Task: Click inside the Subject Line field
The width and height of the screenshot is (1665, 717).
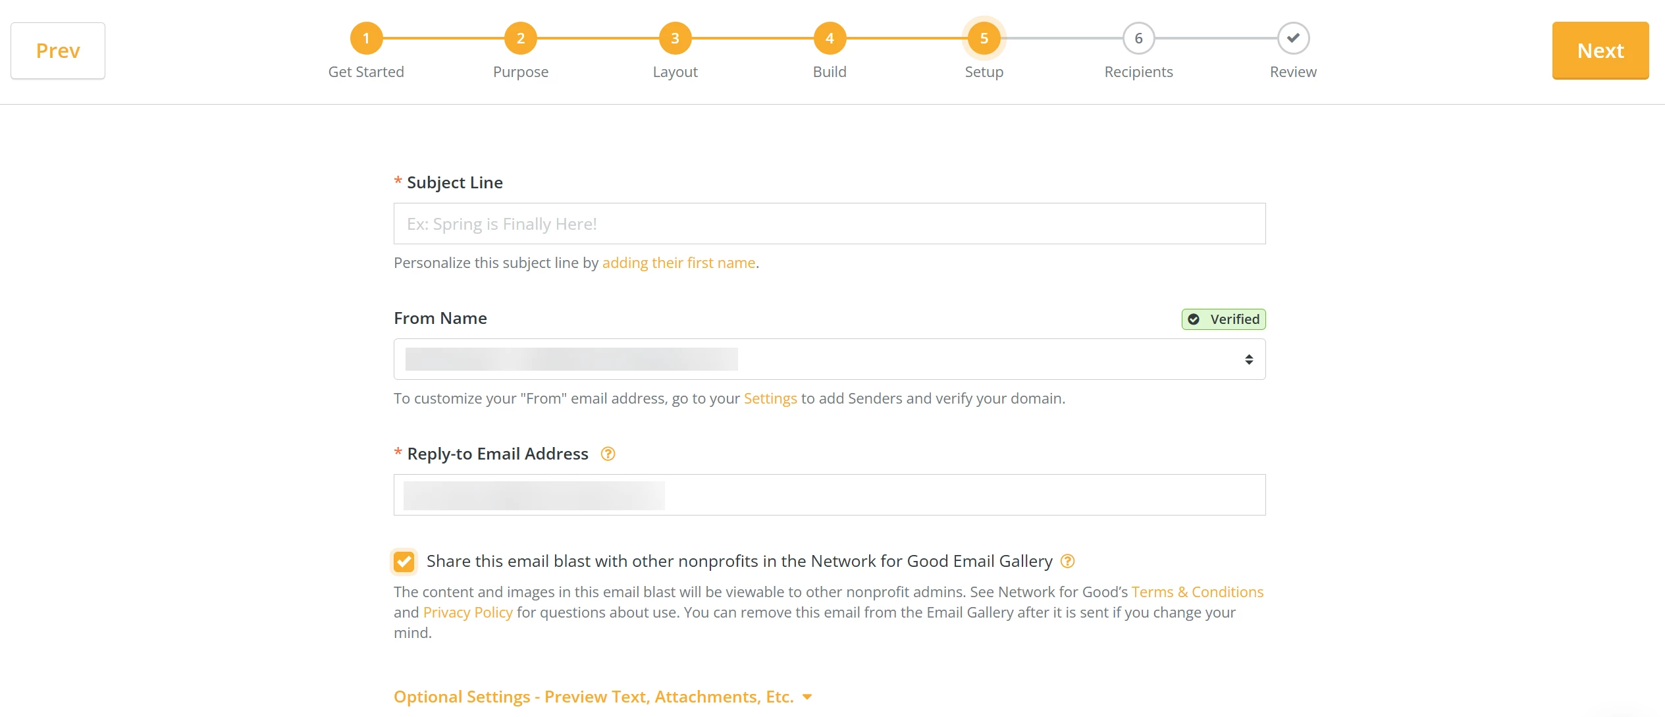Action: point(829,223)
